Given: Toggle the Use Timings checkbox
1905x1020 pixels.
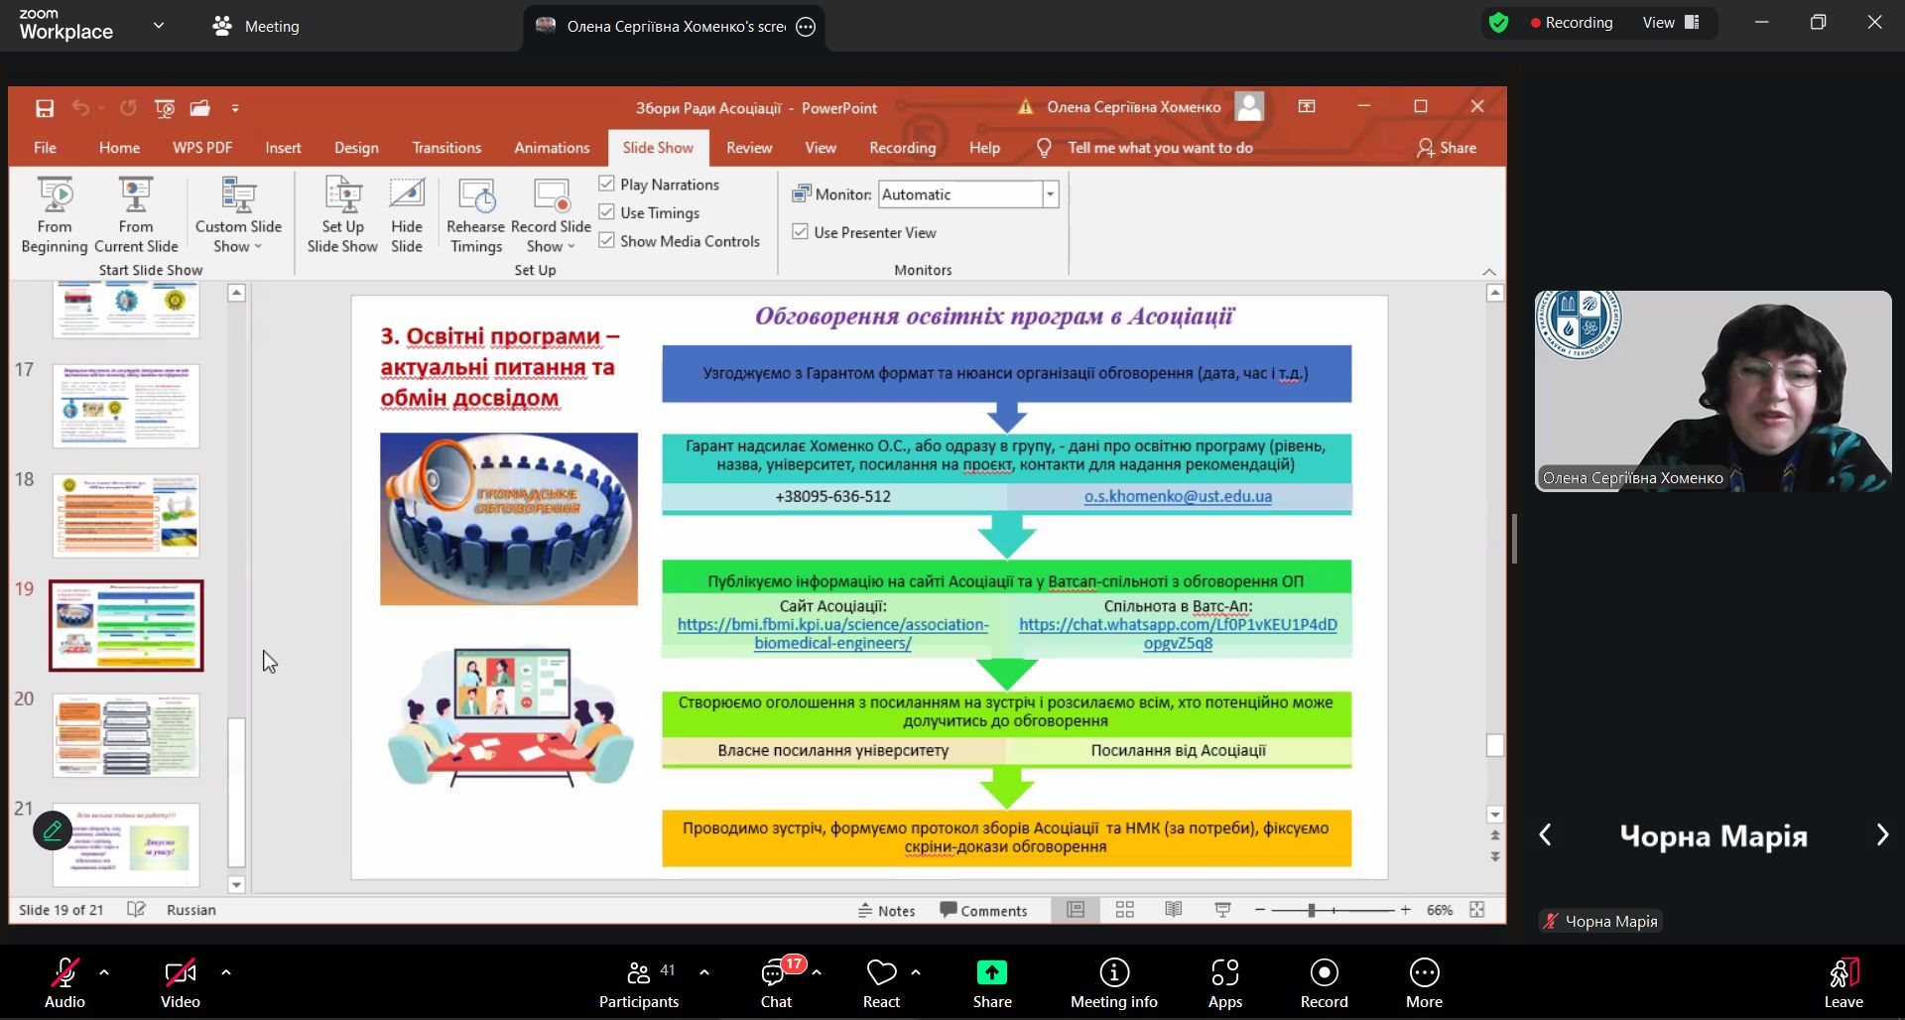Looking at the screenshot, I should tap(607, 212).
